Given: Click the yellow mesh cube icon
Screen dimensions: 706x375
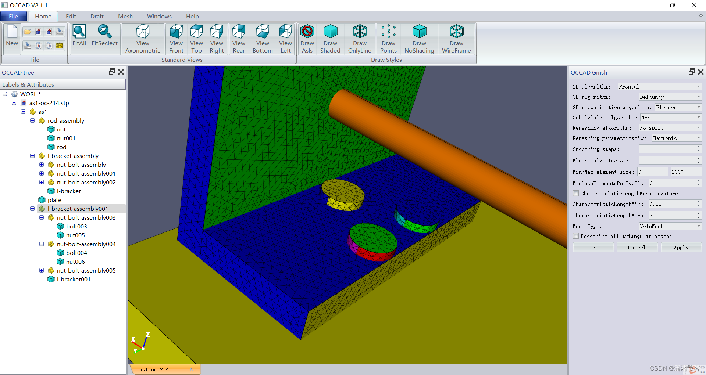Looking at the screenshot, I should [x=60, y=46].
